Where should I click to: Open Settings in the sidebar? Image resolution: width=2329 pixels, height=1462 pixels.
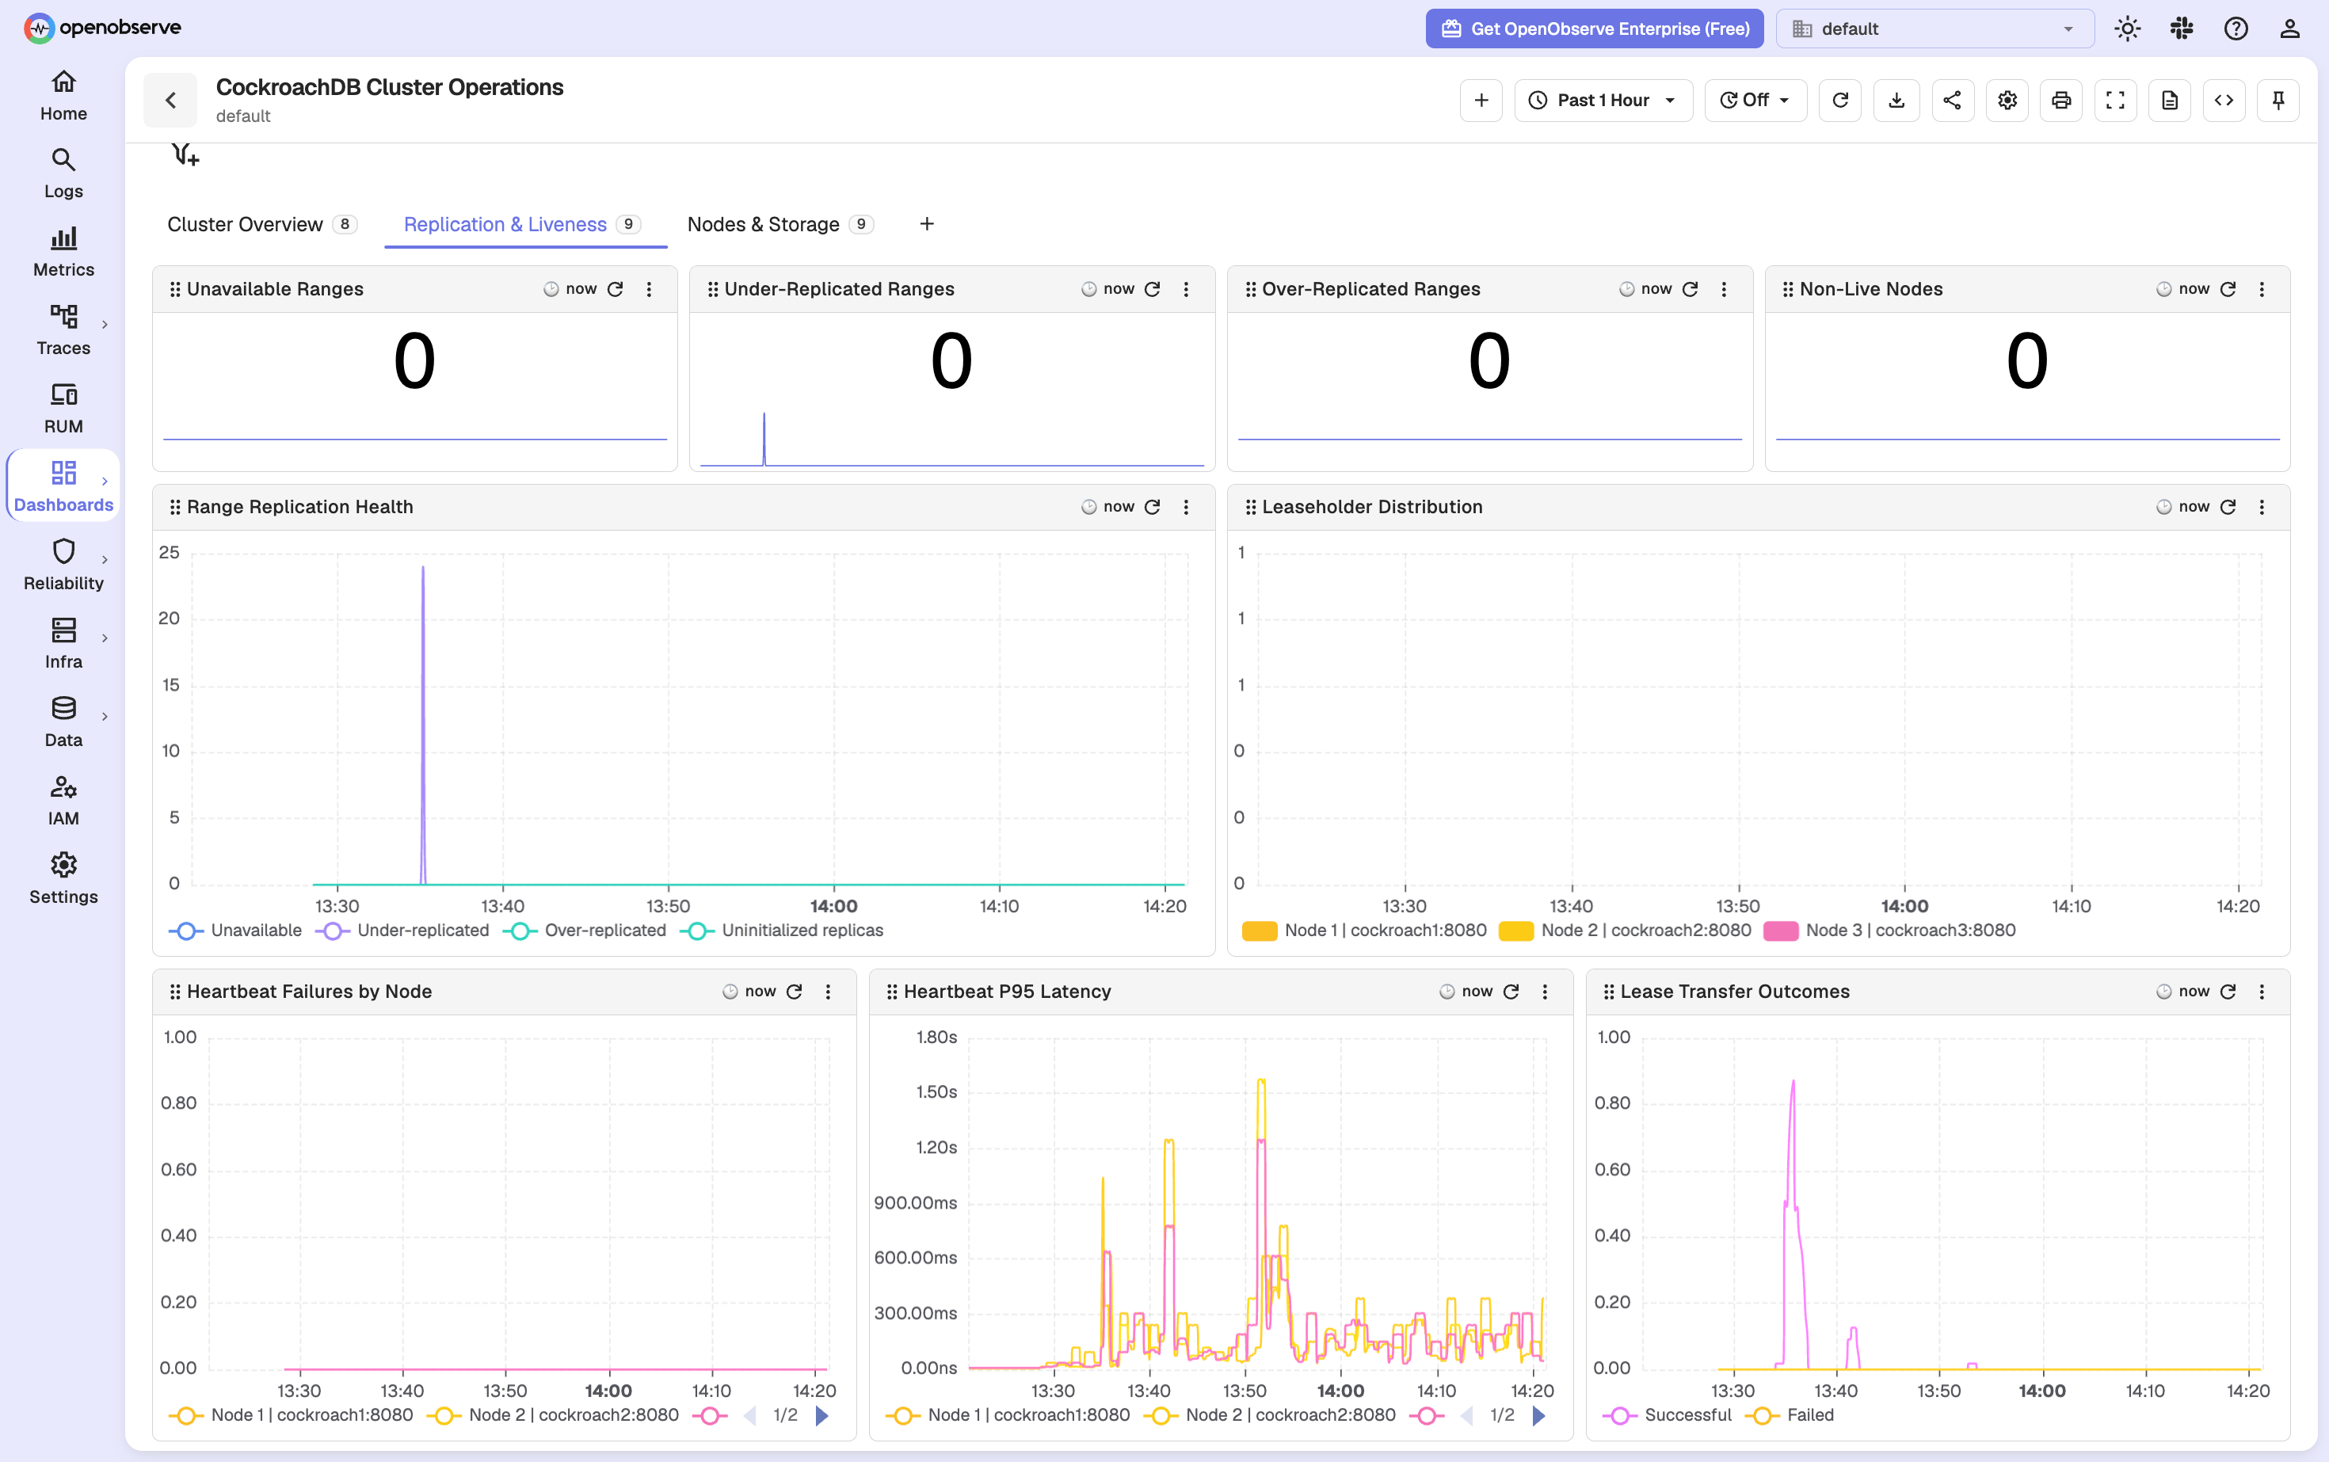click(x=64, y=879)
